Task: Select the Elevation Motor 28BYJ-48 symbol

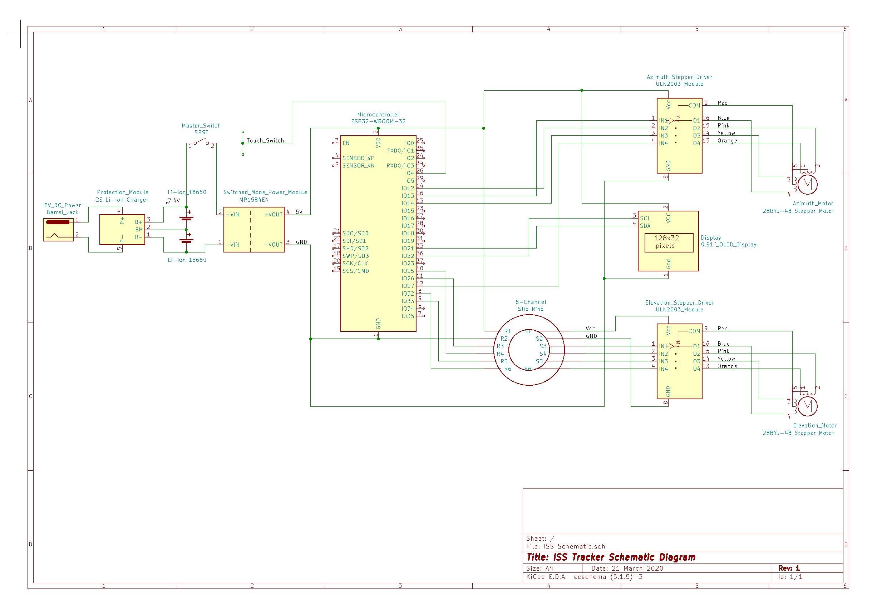Action: pos(808,407)
